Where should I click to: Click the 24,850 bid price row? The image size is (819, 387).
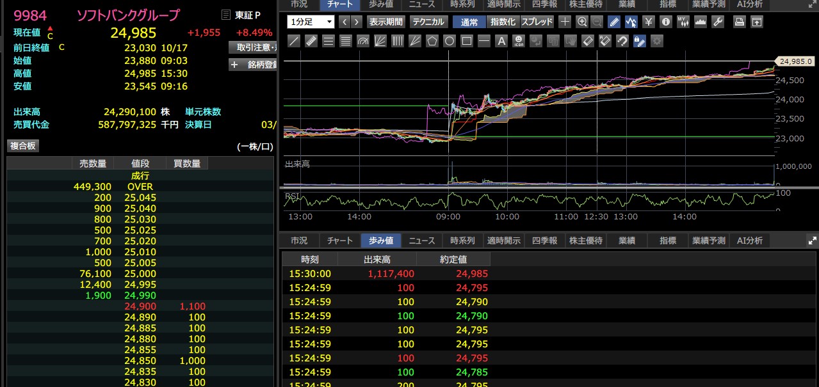pos(140,361)
